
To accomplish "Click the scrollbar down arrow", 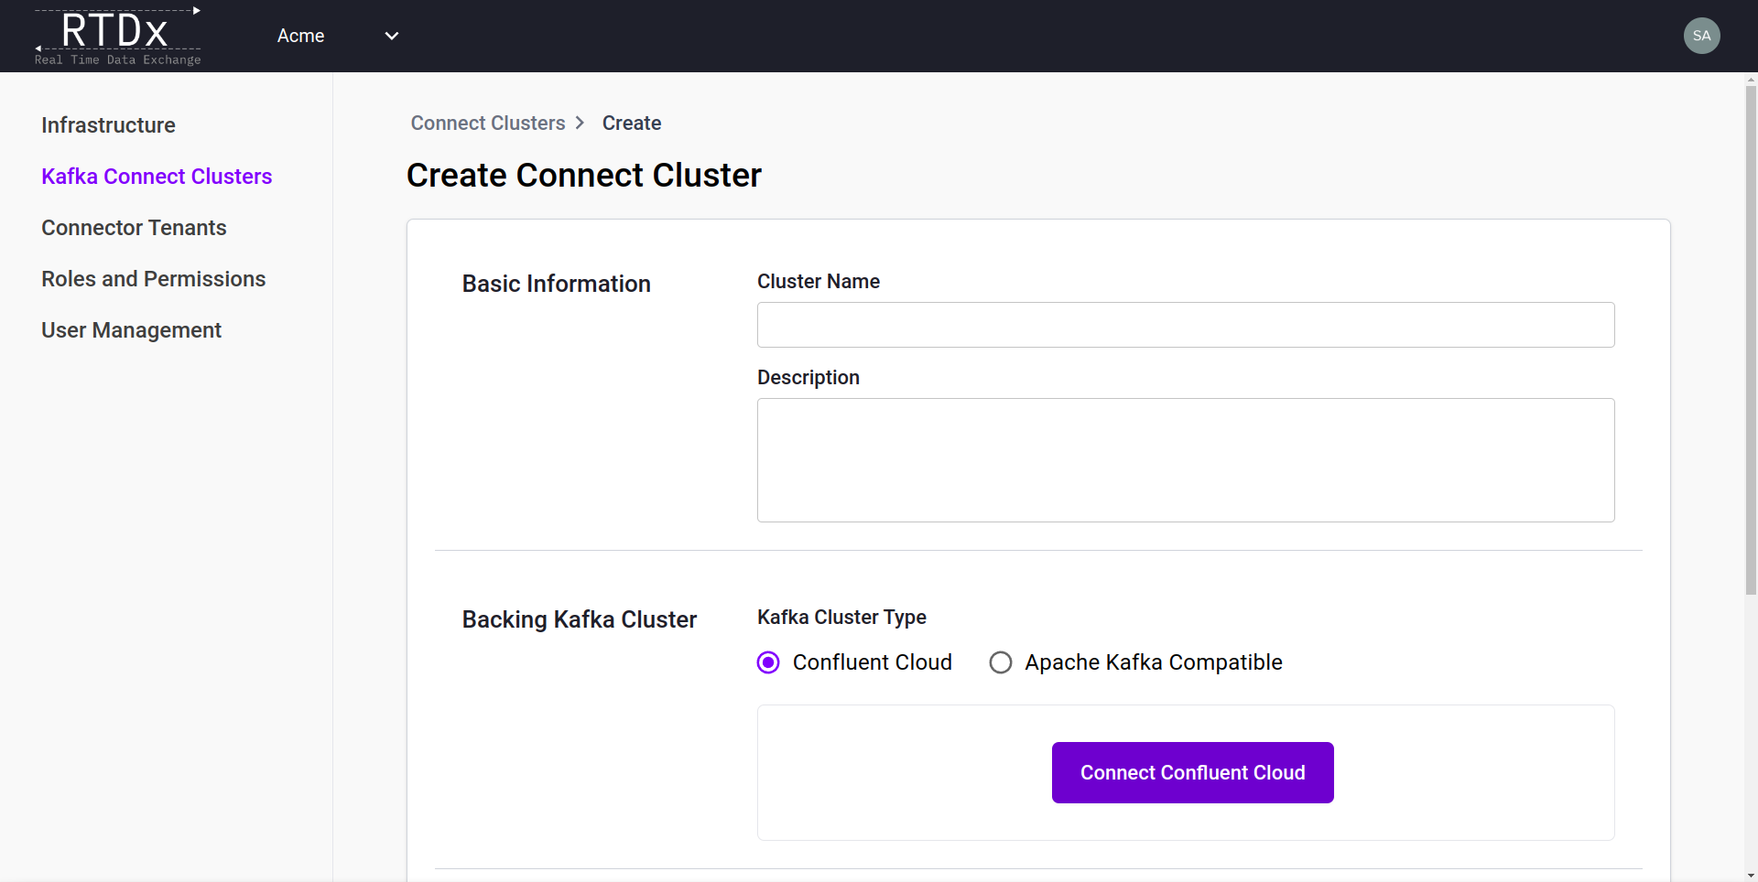I will pos(1751,875).
